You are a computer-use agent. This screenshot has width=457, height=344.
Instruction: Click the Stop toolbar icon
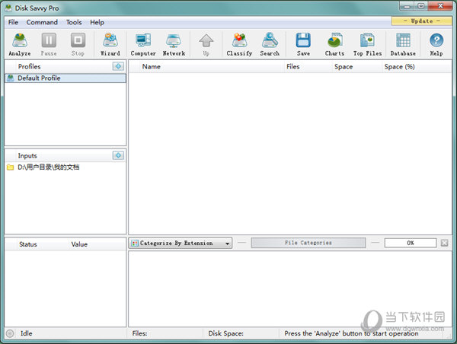coord(78,44)
